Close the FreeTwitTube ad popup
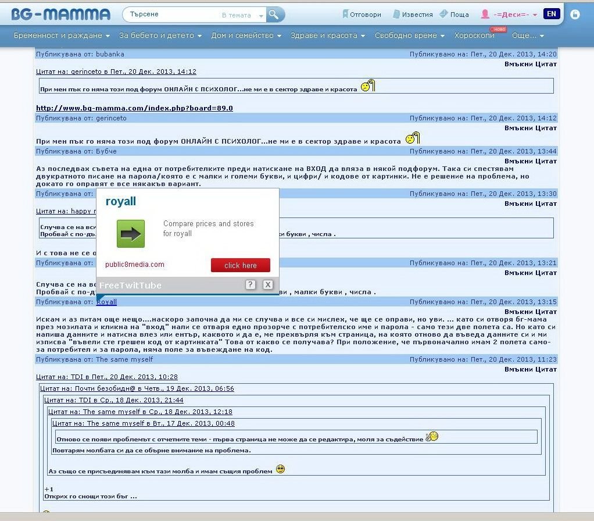 pos(267,284)
